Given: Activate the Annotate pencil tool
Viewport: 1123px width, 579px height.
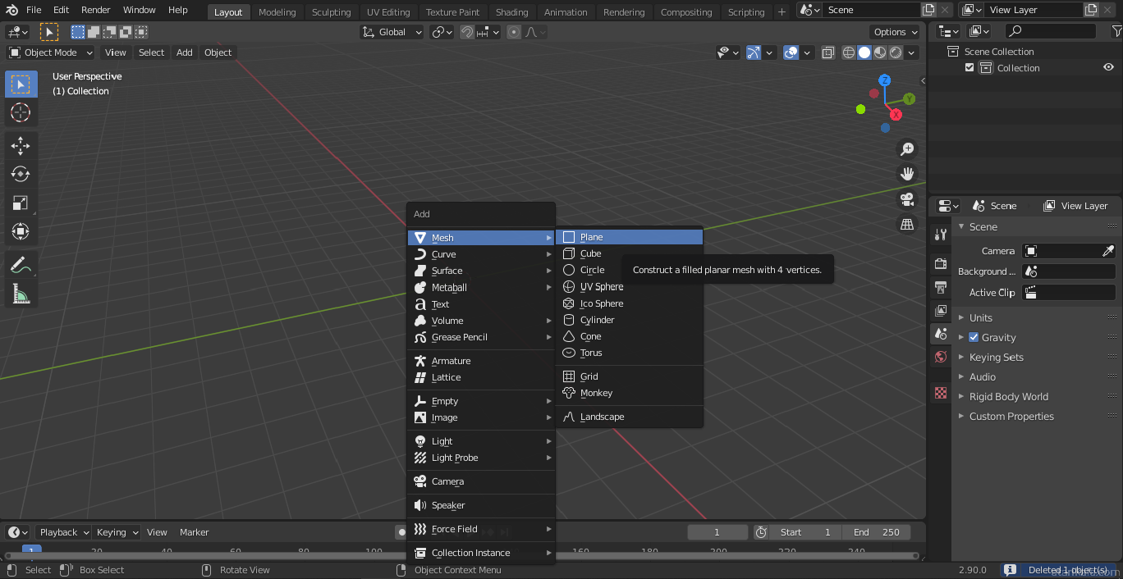Looking at the screenshot, I should point(21,265).
